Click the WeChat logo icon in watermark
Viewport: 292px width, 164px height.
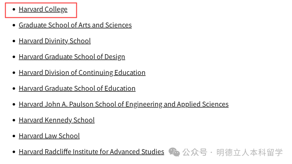click(174, 152)
